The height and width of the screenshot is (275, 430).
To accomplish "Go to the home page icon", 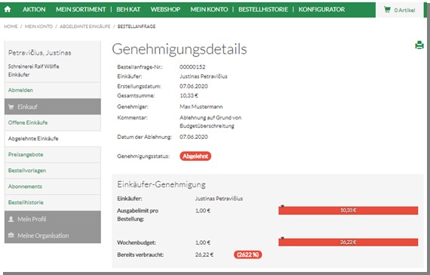I will coord(8,9).
